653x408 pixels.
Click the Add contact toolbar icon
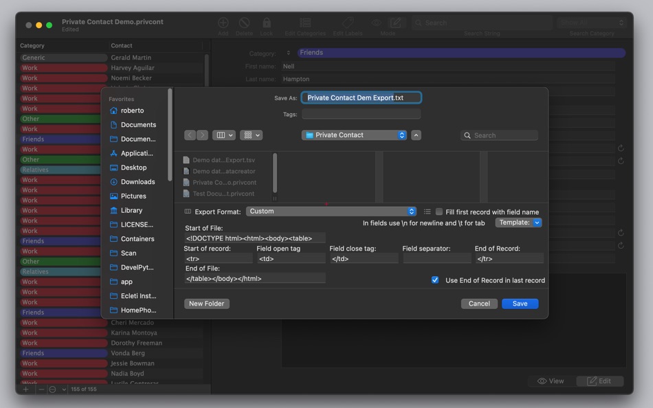[223, 23]
